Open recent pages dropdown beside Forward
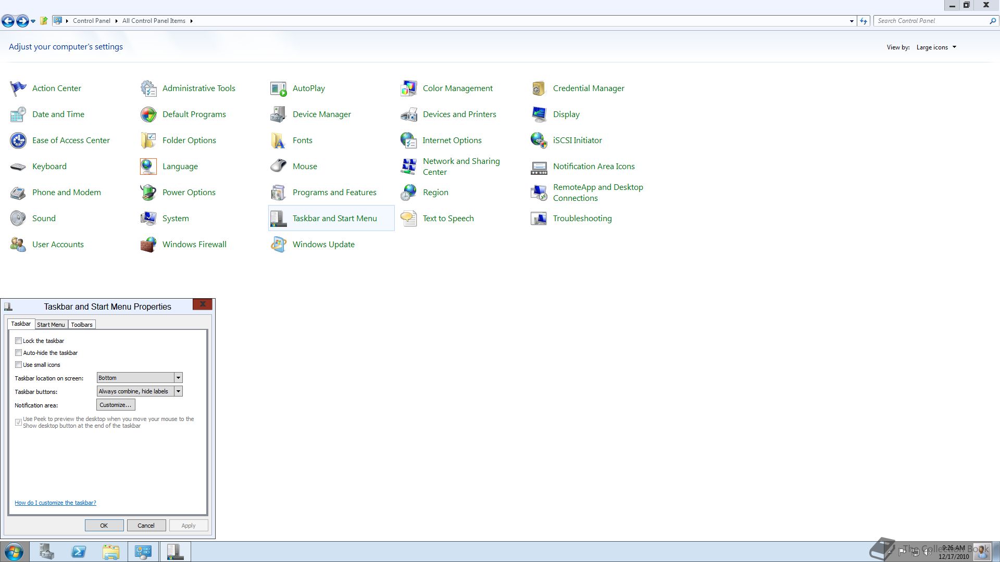Screen dimensions: 1000x562 tap(33, 21)
